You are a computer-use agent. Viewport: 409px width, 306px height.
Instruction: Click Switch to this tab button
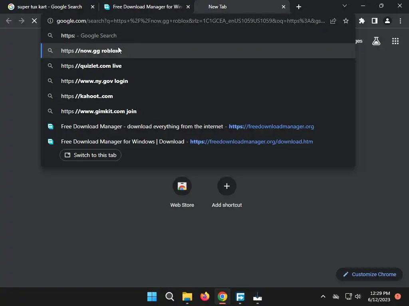[90, 155]
